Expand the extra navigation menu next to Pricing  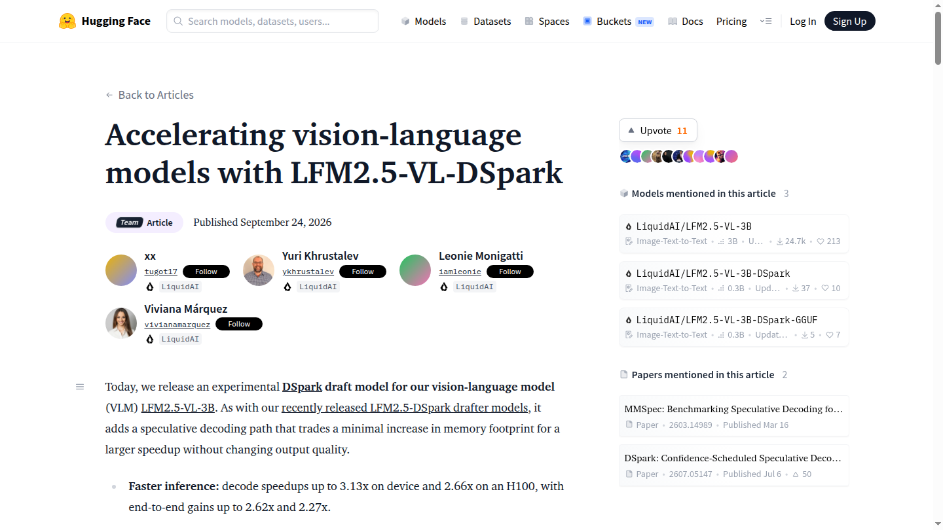(766, 21)
